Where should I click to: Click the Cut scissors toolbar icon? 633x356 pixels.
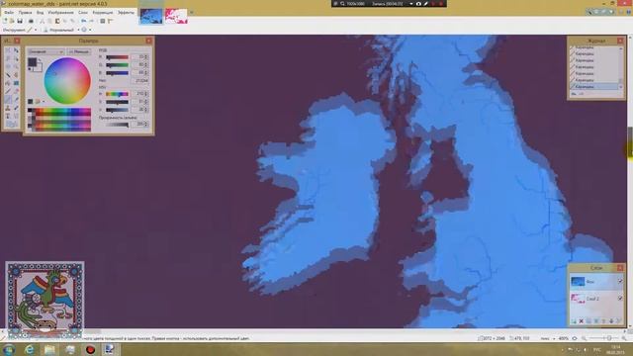click(42, 21)
